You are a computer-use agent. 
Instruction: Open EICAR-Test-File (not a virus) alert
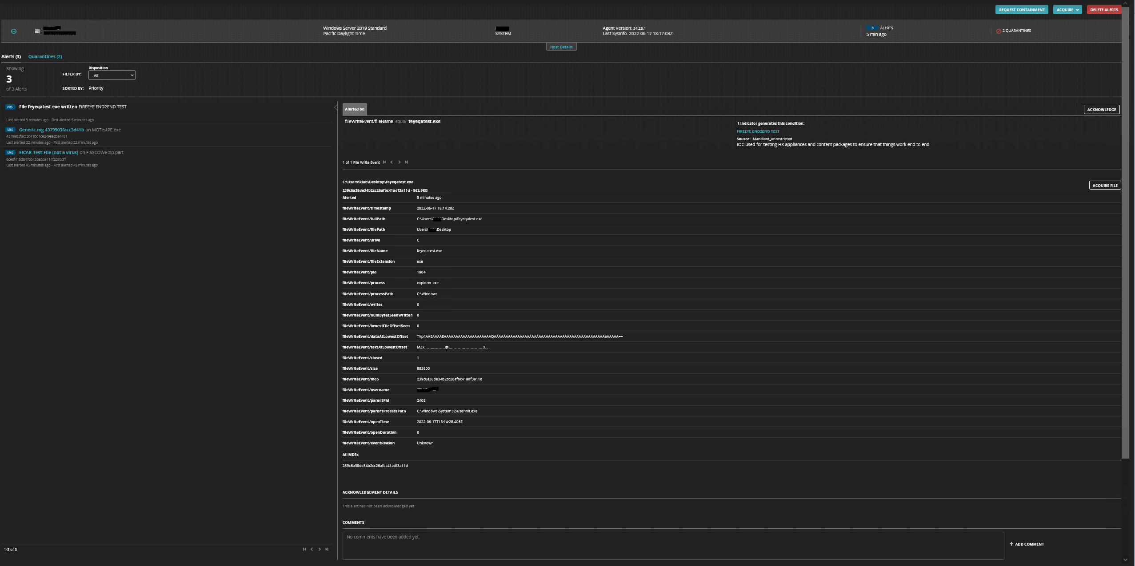click(x=48, y=152)
